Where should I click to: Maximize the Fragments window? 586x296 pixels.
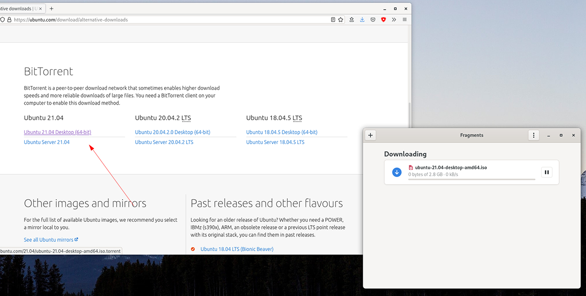pos(561,135)
